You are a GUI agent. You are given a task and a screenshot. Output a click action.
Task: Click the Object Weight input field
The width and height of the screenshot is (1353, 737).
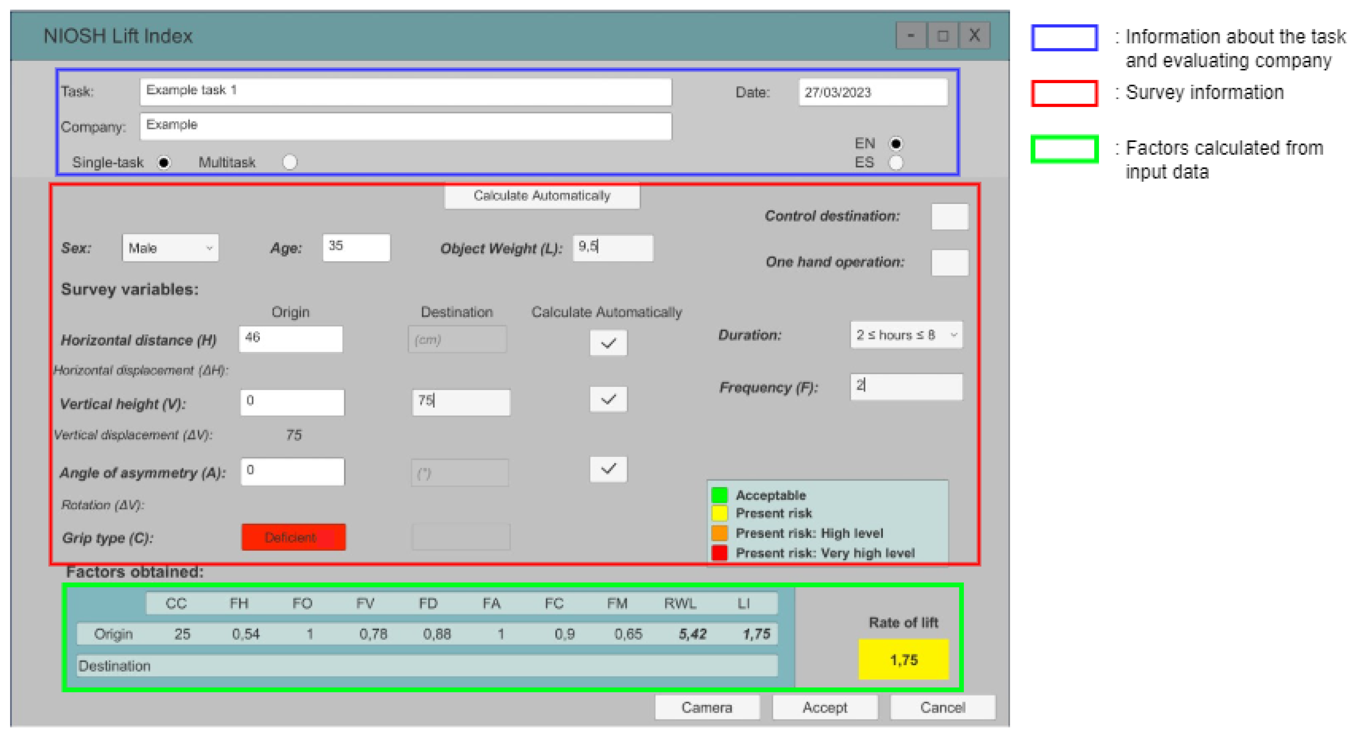[612, 247]
